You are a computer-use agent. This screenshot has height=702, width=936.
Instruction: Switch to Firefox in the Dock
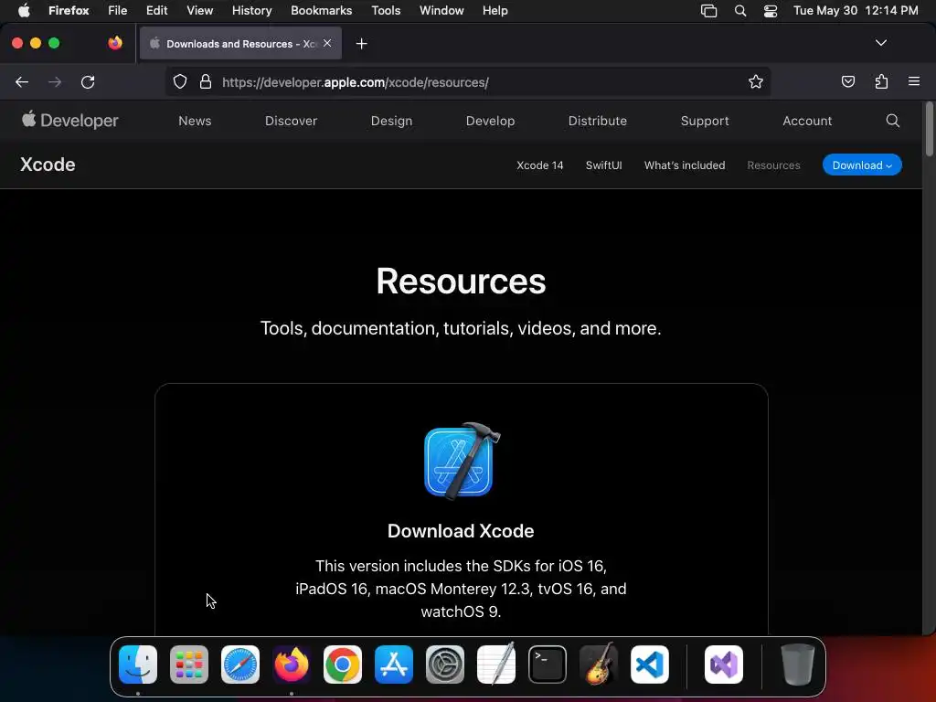(x=292, y=665)
